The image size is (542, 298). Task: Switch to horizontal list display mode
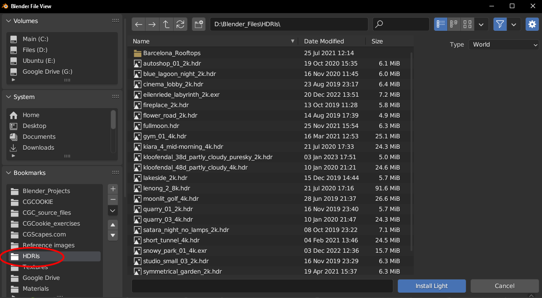454,24
